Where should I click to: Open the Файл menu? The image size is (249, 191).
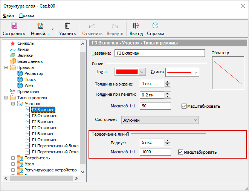[8, 15]
